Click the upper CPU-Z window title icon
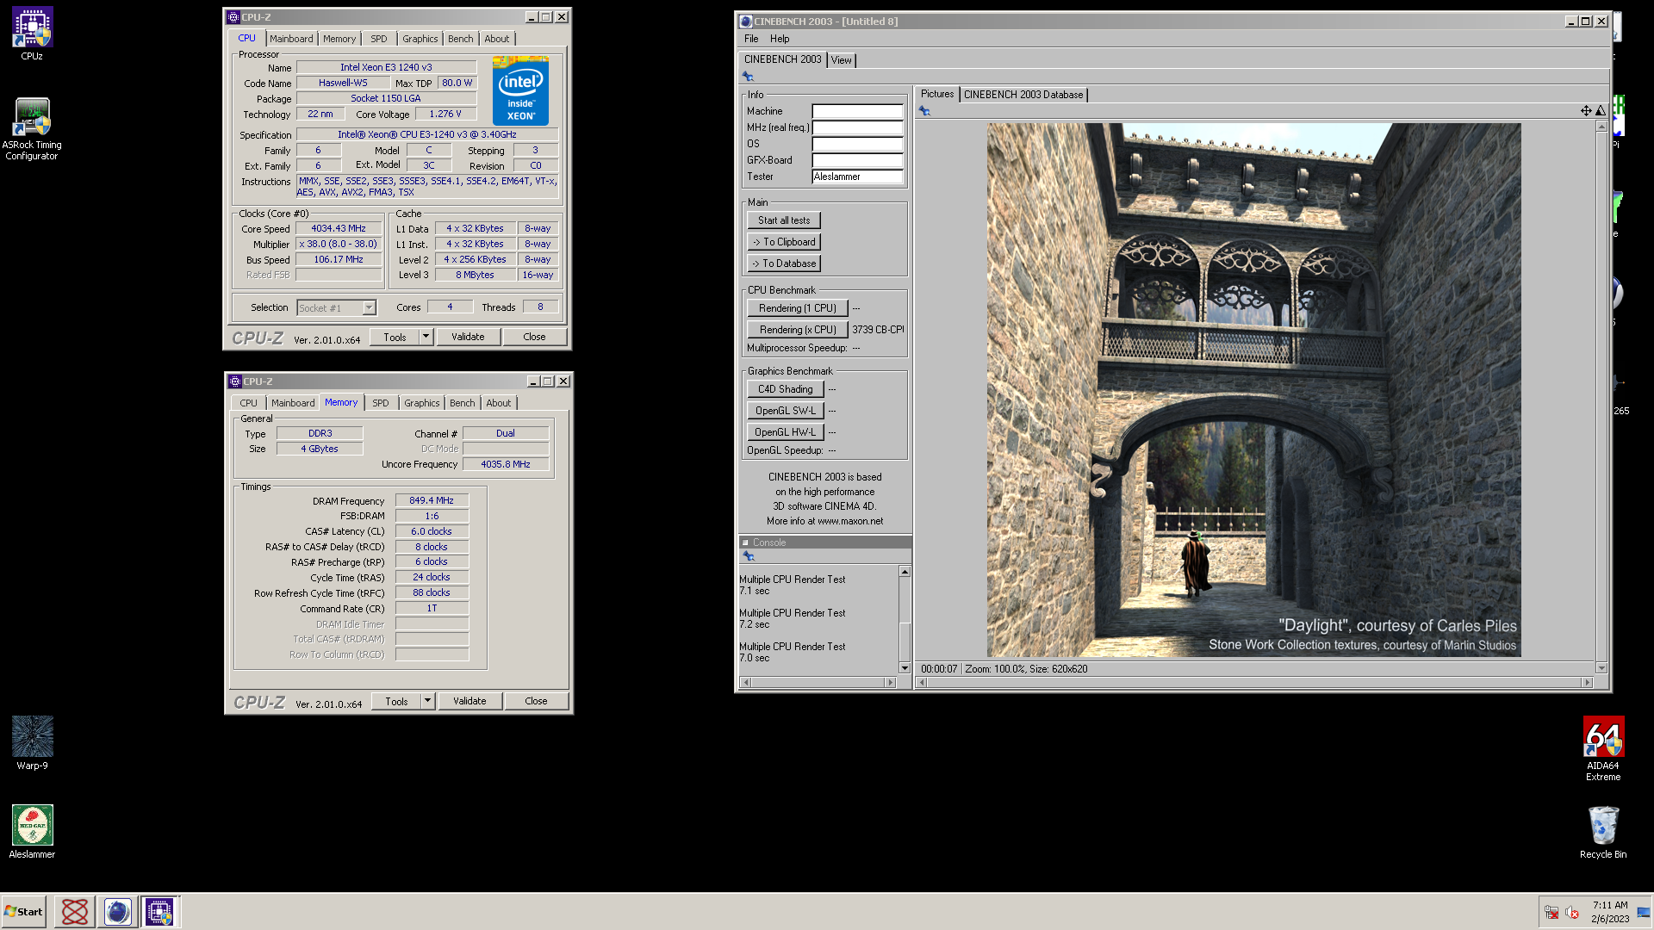 coord(233,17)
